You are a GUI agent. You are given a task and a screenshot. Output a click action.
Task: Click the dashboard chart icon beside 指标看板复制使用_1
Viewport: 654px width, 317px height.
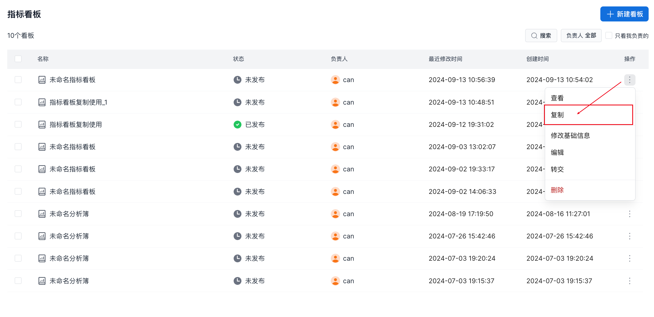coord(42,102)
